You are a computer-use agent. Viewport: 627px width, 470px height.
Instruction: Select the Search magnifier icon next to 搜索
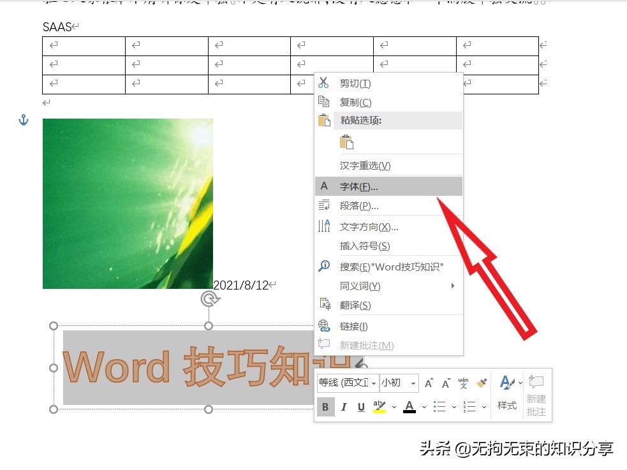click(324, 266)
